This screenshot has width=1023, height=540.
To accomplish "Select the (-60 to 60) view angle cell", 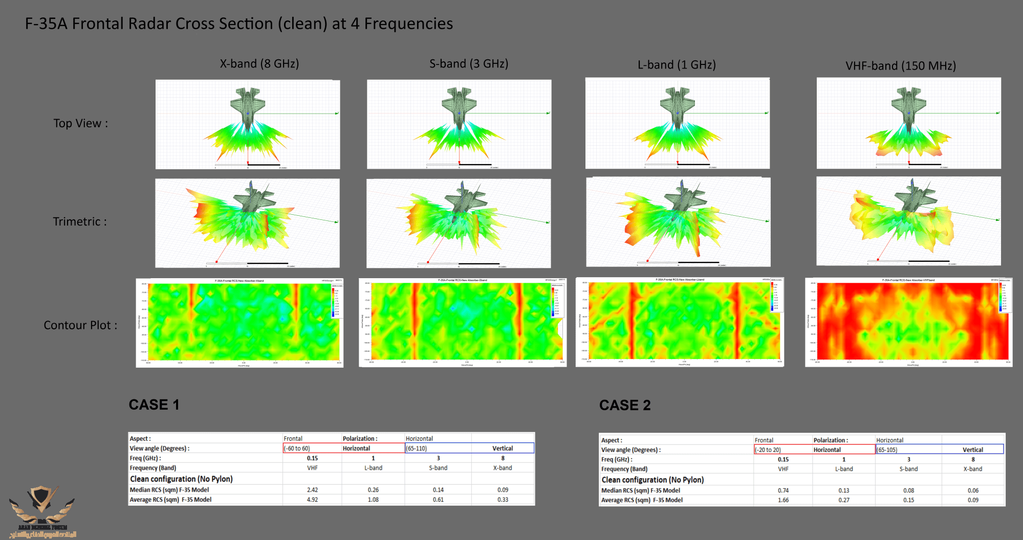I will 313,448.
